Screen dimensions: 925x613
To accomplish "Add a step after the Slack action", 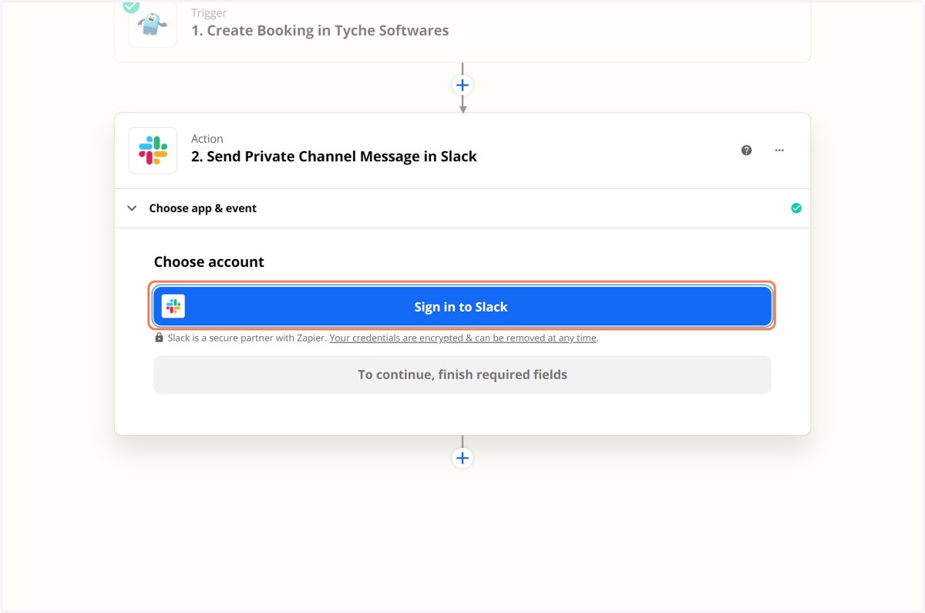I will [x=462, y=458].
